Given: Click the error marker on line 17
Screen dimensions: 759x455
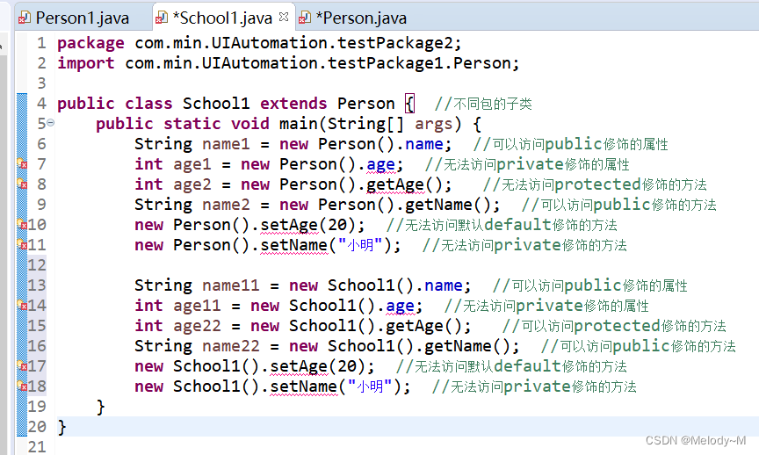Looking at the screenshot, I should tap(22, 366).
